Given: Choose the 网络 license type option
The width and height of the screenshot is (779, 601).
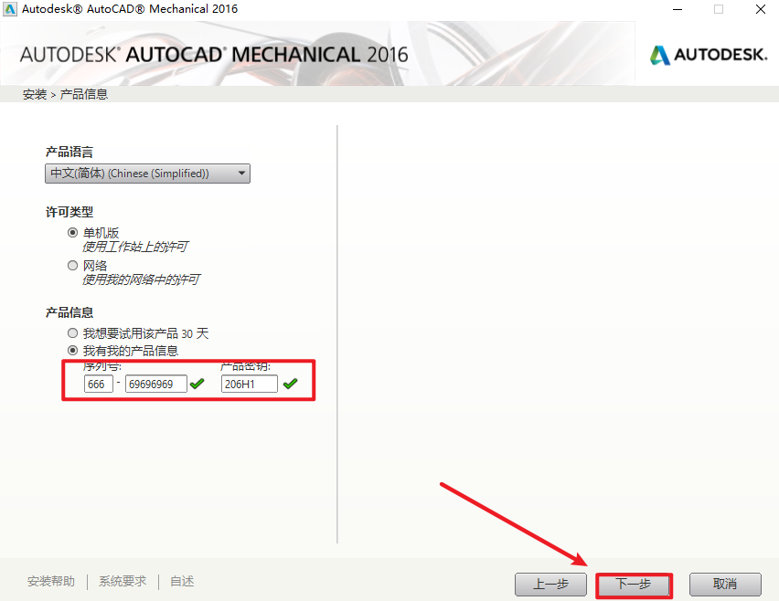Looking at the screenshot, I should coord(73,266).
